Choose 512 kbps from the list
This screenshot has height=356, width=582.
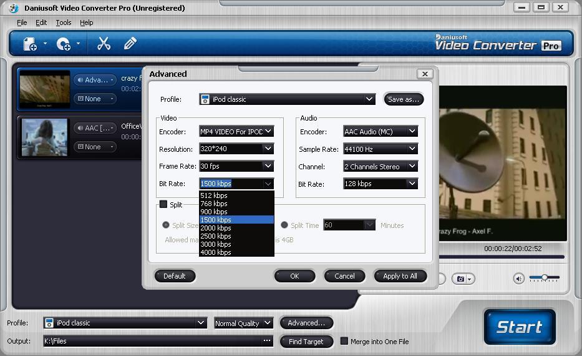236,195
